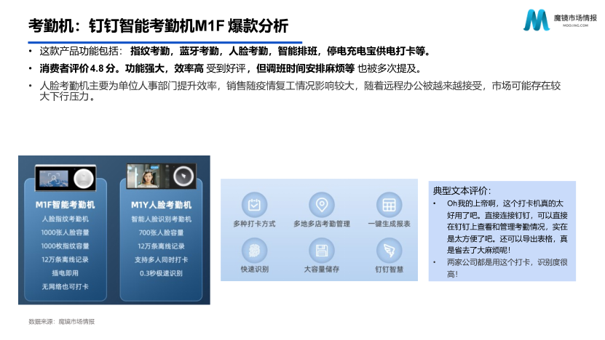Screen dimensions: 605x340
Task: Click the heading M1Y人脸考勤机
Action: pyautogui.click(x=162, y=205)
